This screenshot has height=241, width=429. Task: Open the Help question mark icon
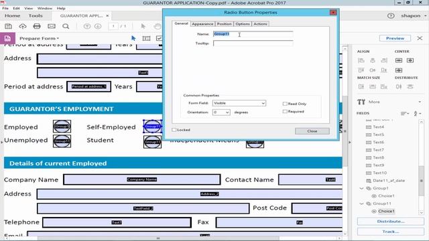click(x=391, y=16)
